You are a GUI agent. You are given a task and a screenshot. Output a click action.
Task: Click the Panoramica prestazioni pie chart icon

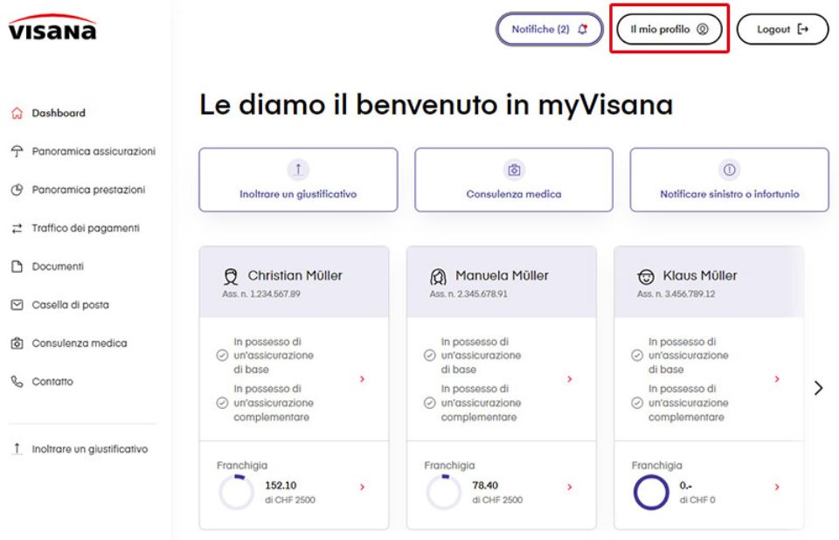(x=16, y=190)
